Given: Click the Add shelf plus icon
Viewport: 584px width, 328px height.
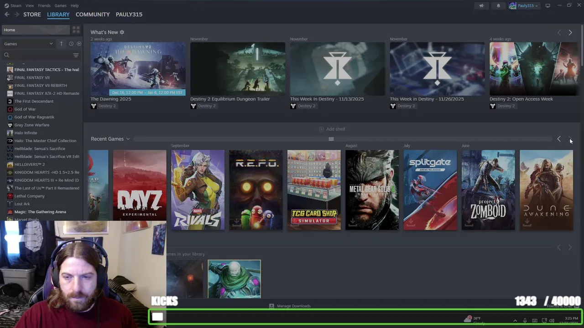Looking at the screenshot, I should [x=321, y=129].
